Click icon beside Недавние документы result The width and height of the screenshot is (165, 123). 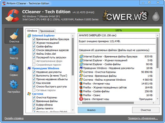pos(81,68)
